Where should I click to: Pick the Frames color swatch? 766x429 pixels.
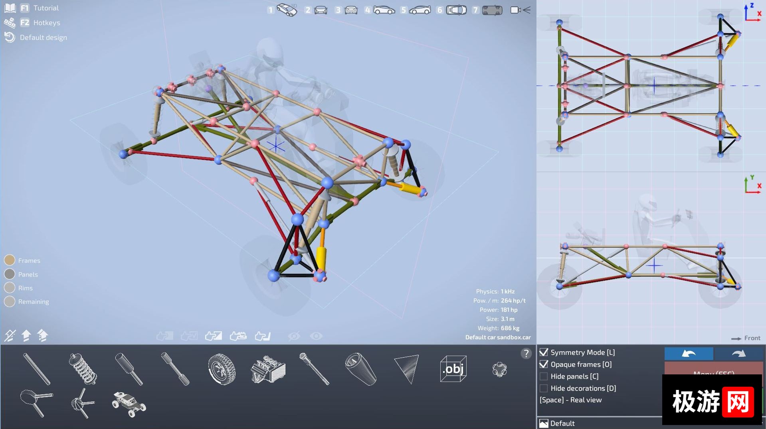[x=10, y=260]
